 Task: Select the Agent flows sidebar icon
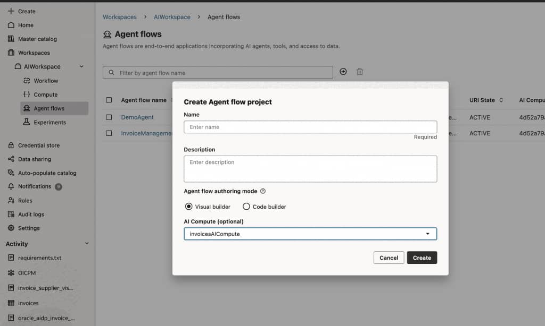27,108
